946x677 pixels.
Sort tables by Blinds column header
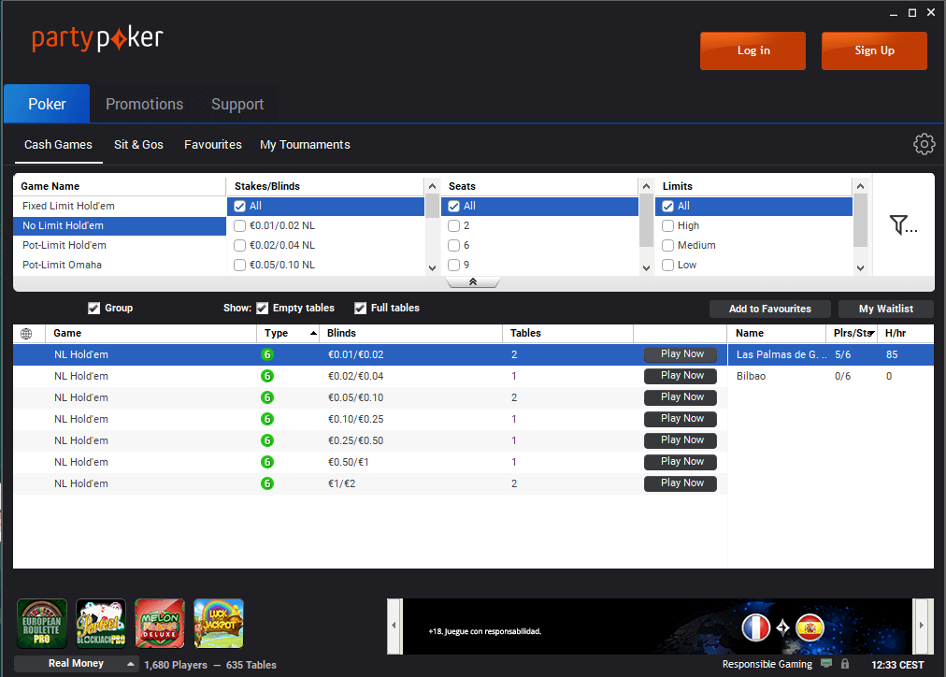[x=411, y=333]
